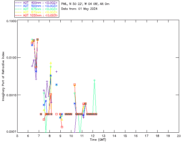This screenshot has height=147, width=184.
Task: Click the Time (GMT) axis title
Action: pyautogui.click(x=98, y=140)
